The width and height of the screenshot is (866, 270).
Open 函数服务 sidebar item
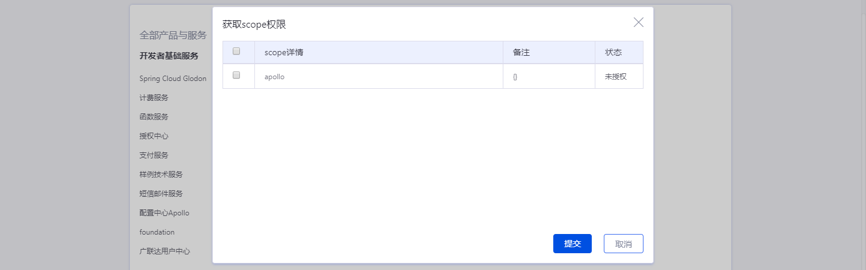(154, 117)
